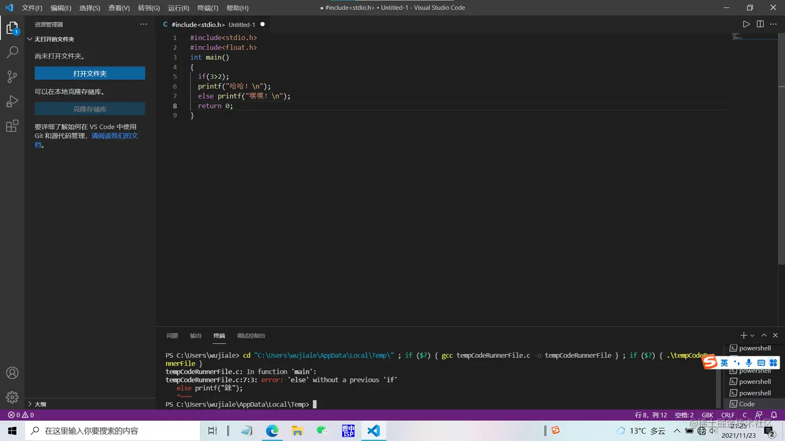Open the Explorer view in the activity bar

click(12, 28)
